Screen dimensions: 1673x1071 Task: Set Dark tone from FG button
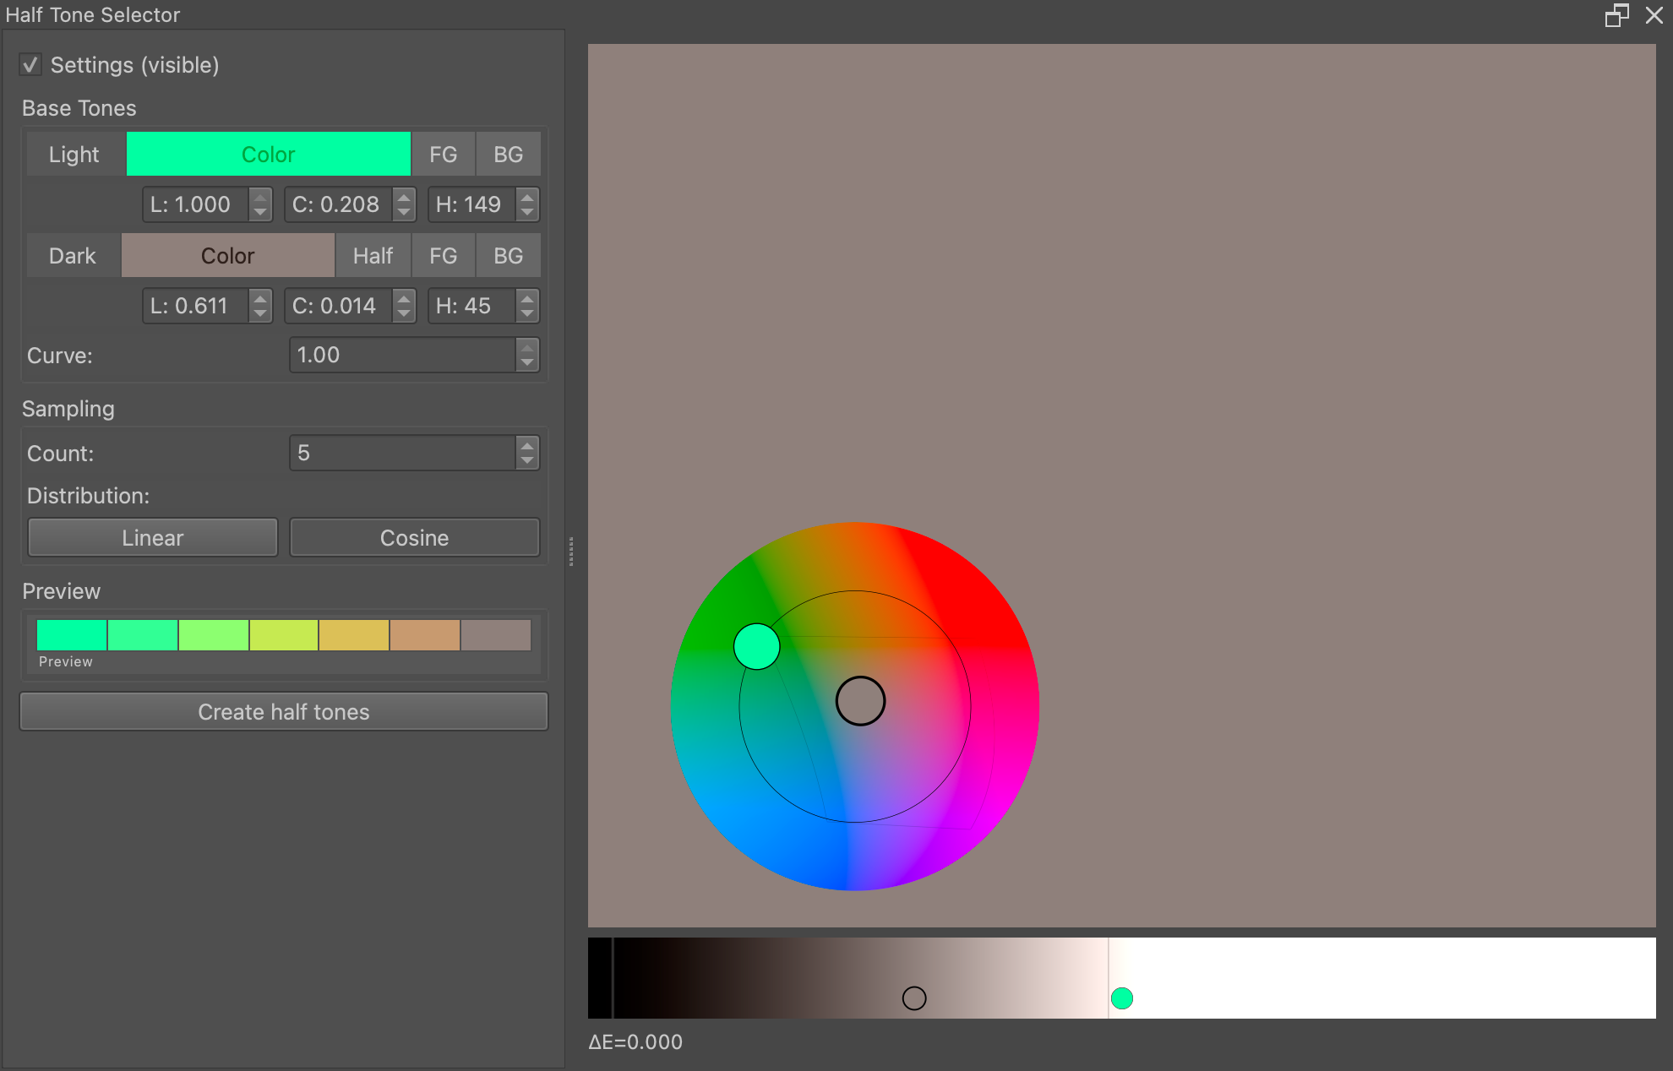[x=443, y=256]
